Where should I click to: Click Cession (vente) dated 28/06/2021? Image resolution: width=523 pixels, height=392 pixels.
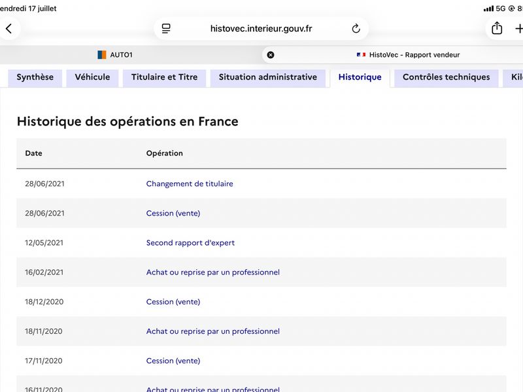(173, 214)
